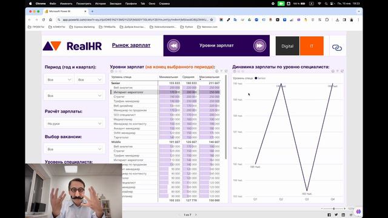The image size is (388, 218).
Task: Click the drill-up icon above salary table
Action: pos(112,71)
